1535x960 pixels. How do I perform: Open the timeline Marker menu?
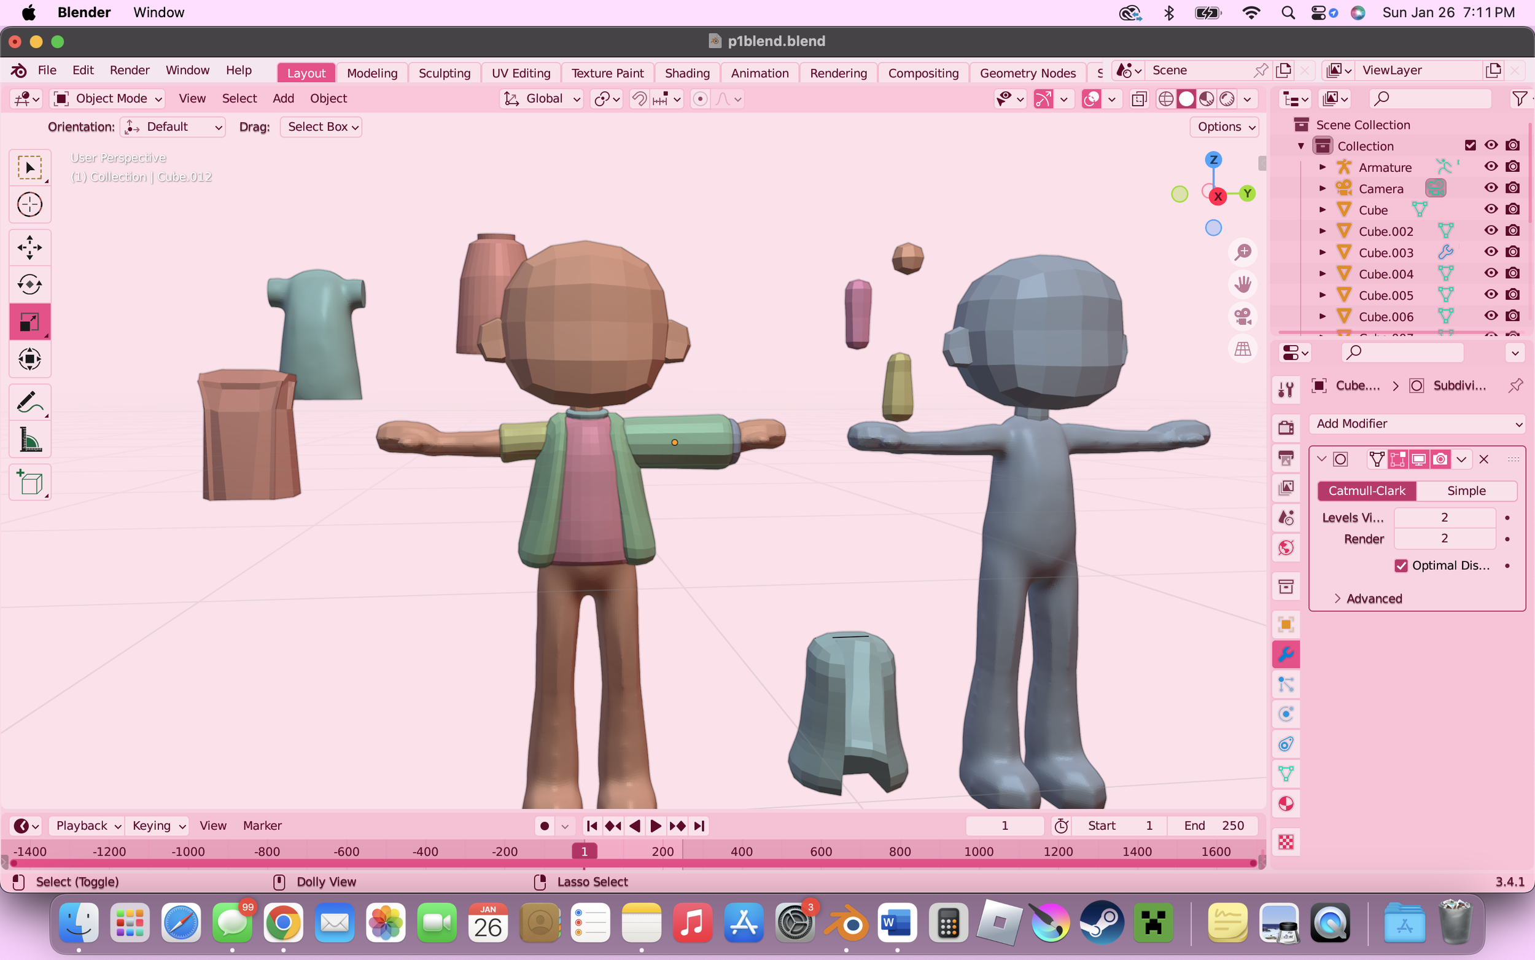pyautogui.click(x=262, y=825)
